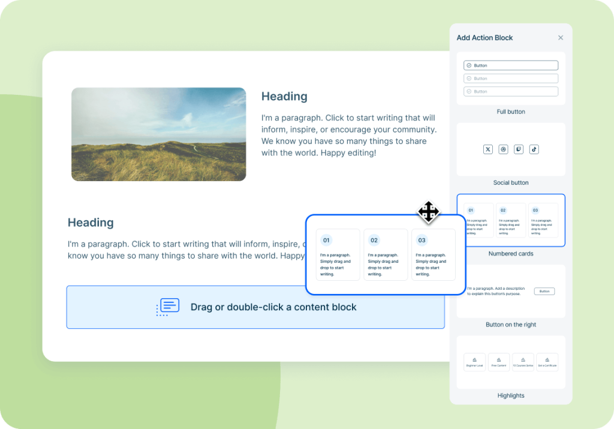
Task: Click the TikTok social icon
Action: [534, 149]
